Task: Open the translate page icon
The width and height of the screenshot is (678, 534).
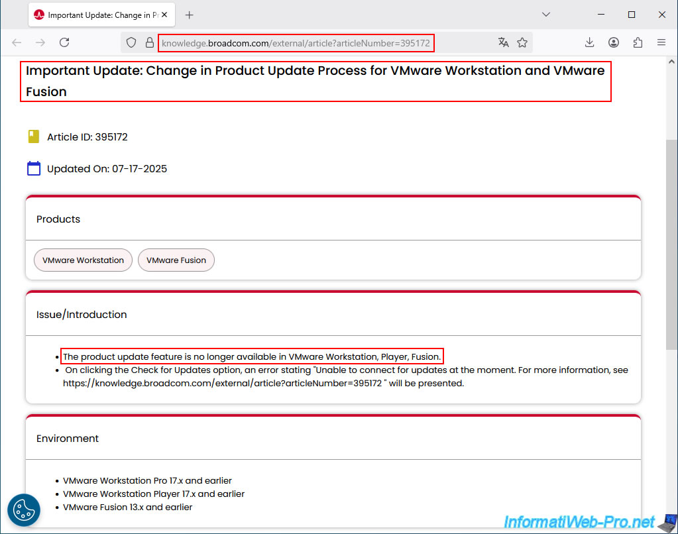Action: [504, 42]
